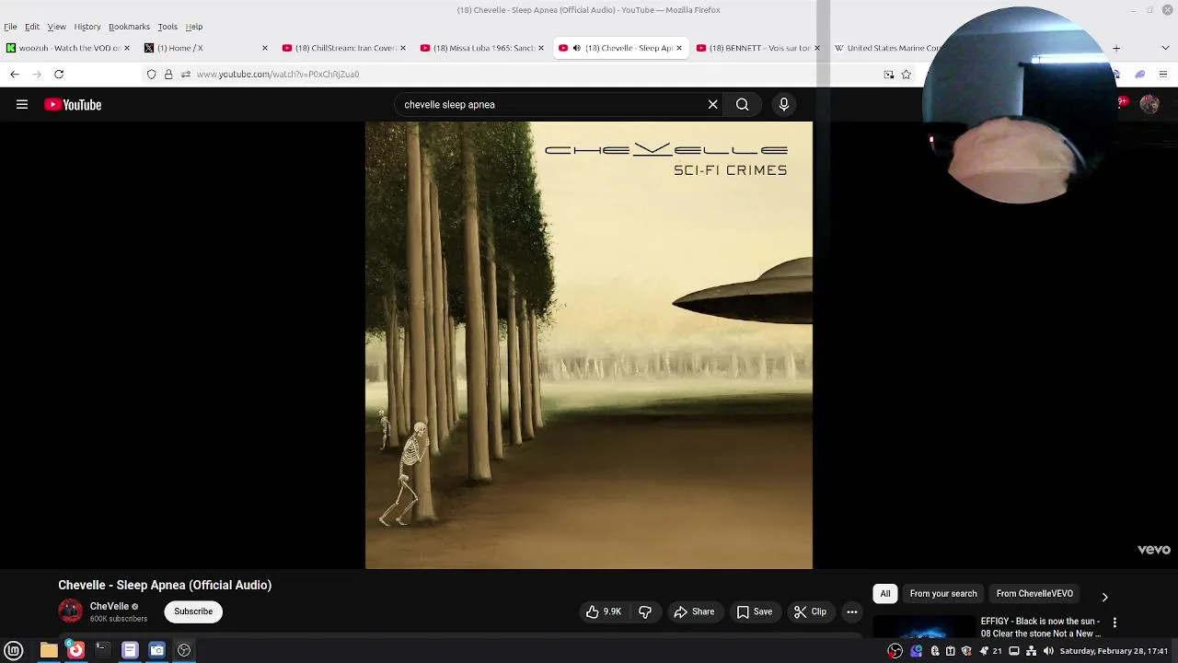Go back with Firefox back arrow

point(15,74)
